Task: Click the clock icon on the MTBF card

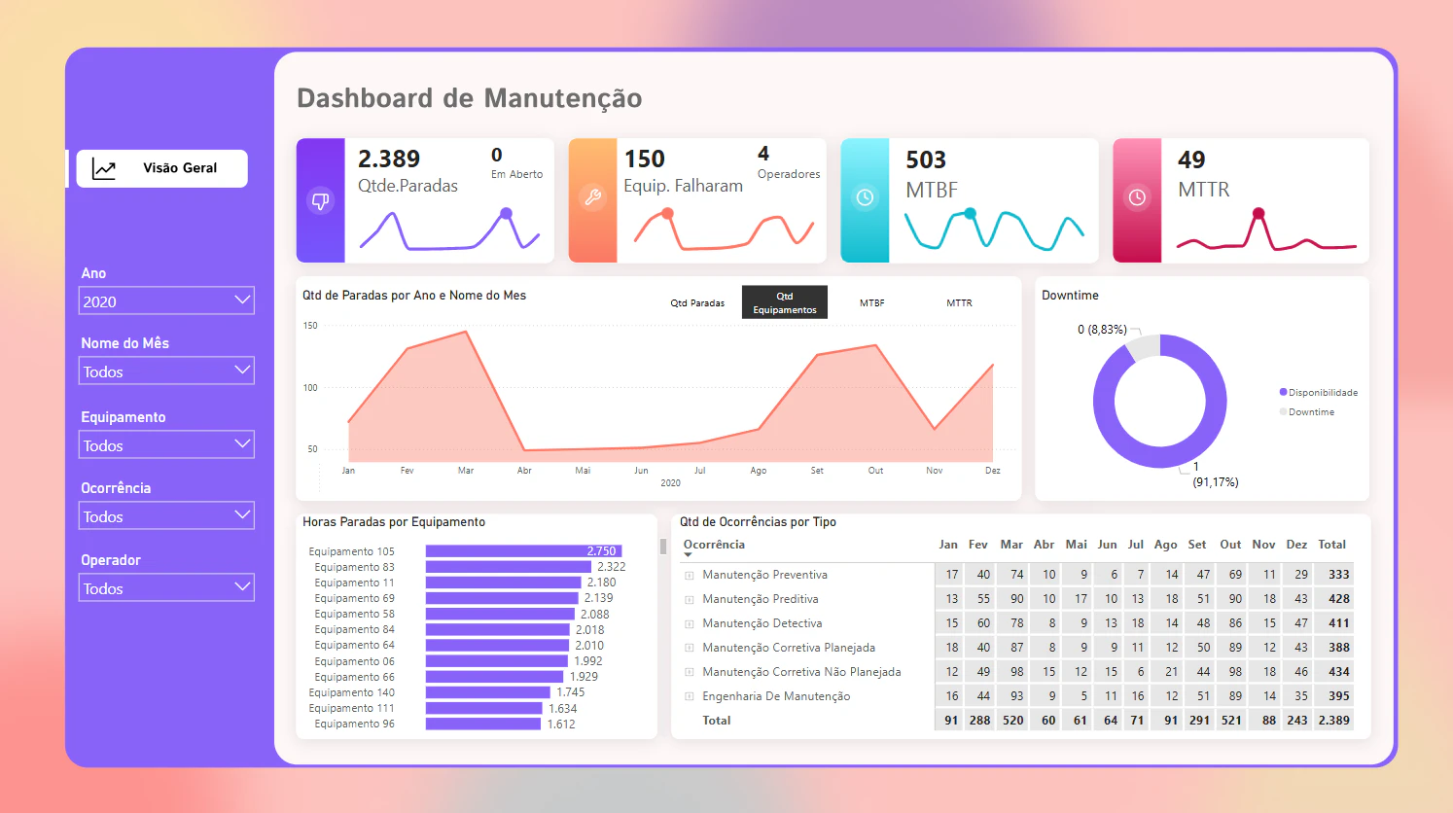Action: click(865, 197)
